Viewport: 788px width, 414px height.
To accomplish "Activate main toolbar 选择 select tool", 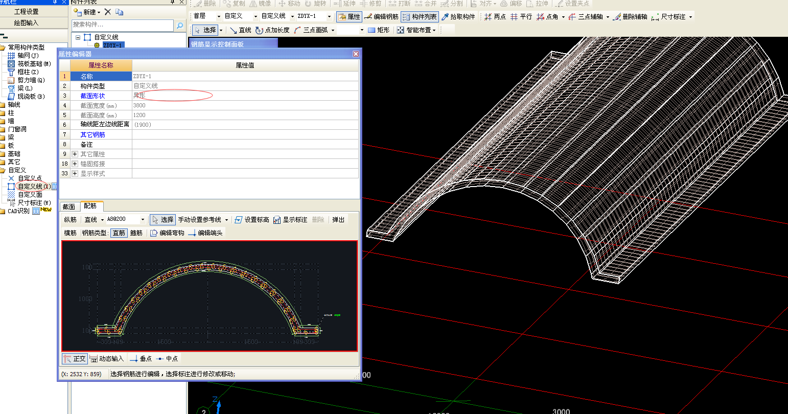I will [205, 30].
